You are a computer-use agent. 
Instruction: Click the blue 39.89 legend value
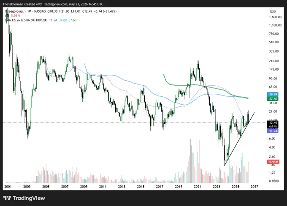[63, 20]
